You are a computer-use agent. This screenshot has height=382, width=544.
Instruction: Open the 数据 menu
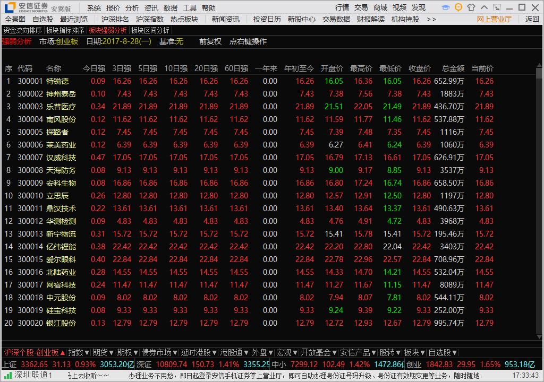[x=170, y=7]
